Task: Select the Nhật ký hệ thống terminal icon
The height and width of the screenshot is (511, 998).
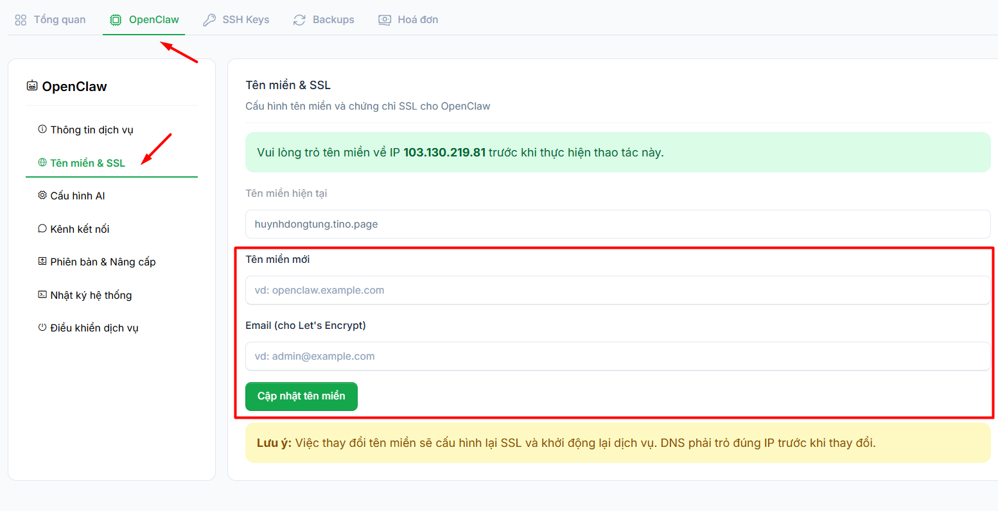Action: click(x=42, y=295)
